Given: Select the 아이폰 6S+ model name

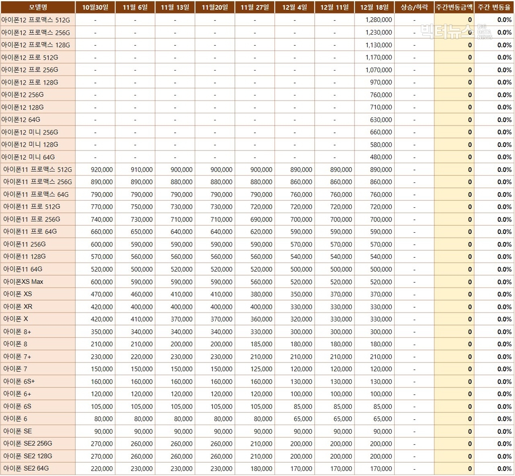Looking at the screenshot, I should tap(19, 381).
